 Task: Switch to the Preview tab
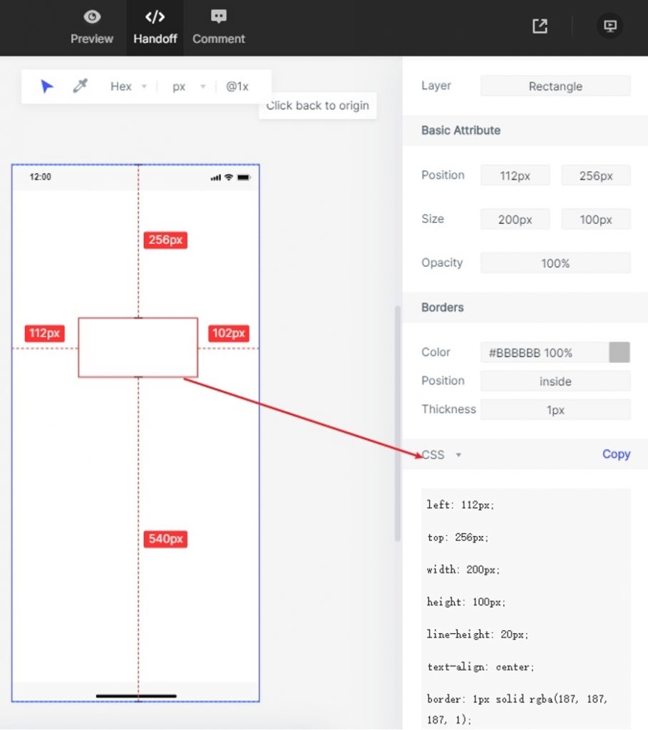91,28
